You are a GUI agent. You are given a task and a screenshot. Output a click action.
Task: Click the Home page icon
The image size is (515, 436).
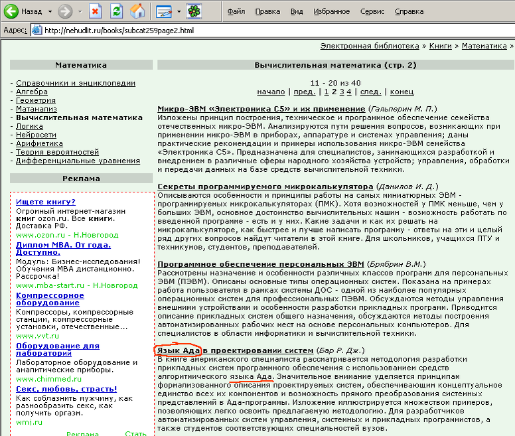click(137, 11)
